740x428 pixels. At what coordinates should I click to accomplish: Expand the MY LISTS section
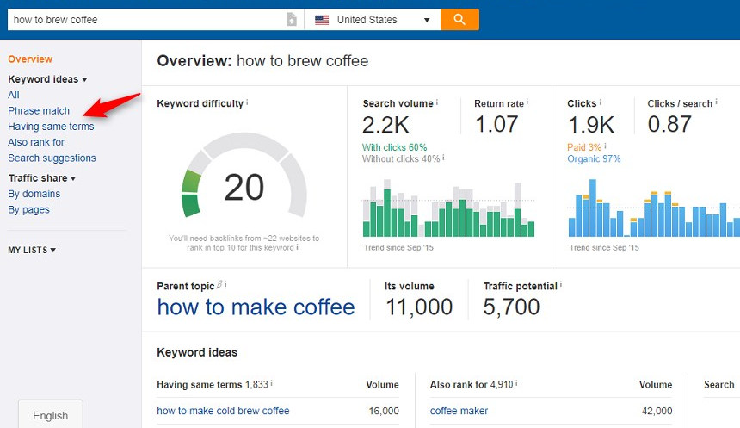tap(32, 250)
